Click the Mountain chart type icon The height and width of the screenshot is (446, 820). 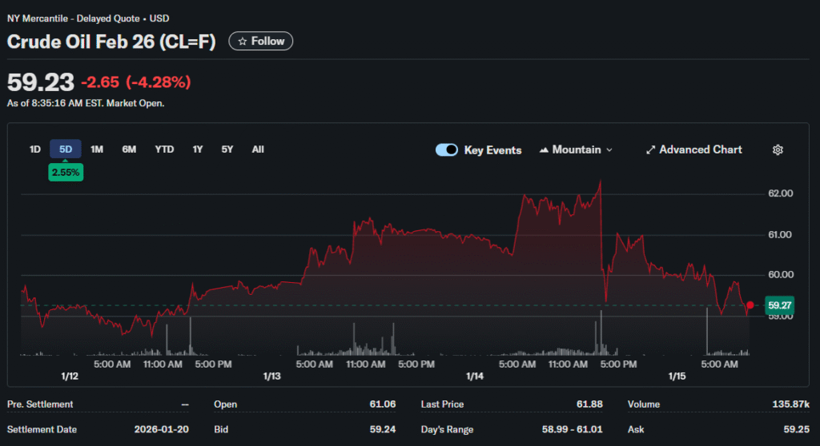[x=545, y=150]
